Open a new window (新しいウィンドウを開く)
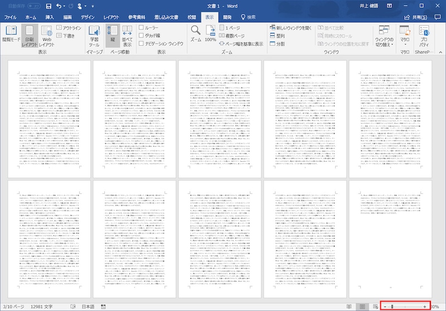446x311 pixels. coord(288,27)
